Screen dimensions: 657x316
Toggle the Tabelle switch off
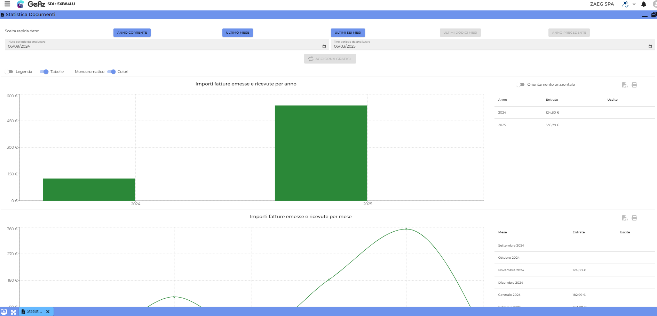[x=44, y=72]
